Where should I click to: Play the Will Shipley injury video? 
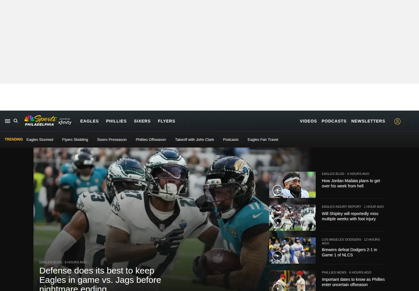292,218
